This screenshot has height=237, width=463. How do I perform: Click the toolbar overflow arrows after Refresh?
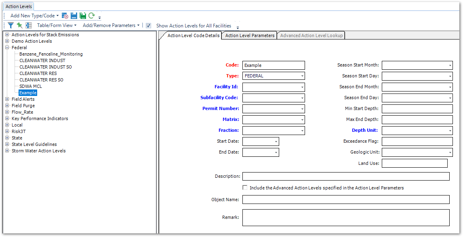(99, 17)
